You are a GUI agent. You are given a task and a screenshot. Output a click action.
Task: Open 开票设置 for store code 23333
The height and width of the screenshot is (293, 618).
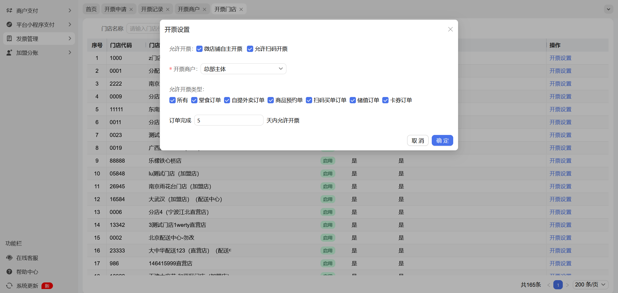[560, 250]
